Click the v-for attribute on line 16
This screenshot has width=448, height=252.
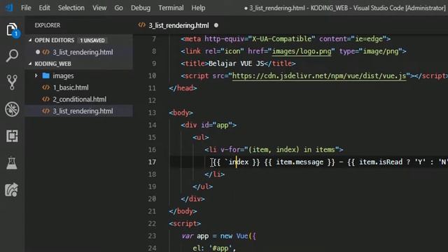230,149
